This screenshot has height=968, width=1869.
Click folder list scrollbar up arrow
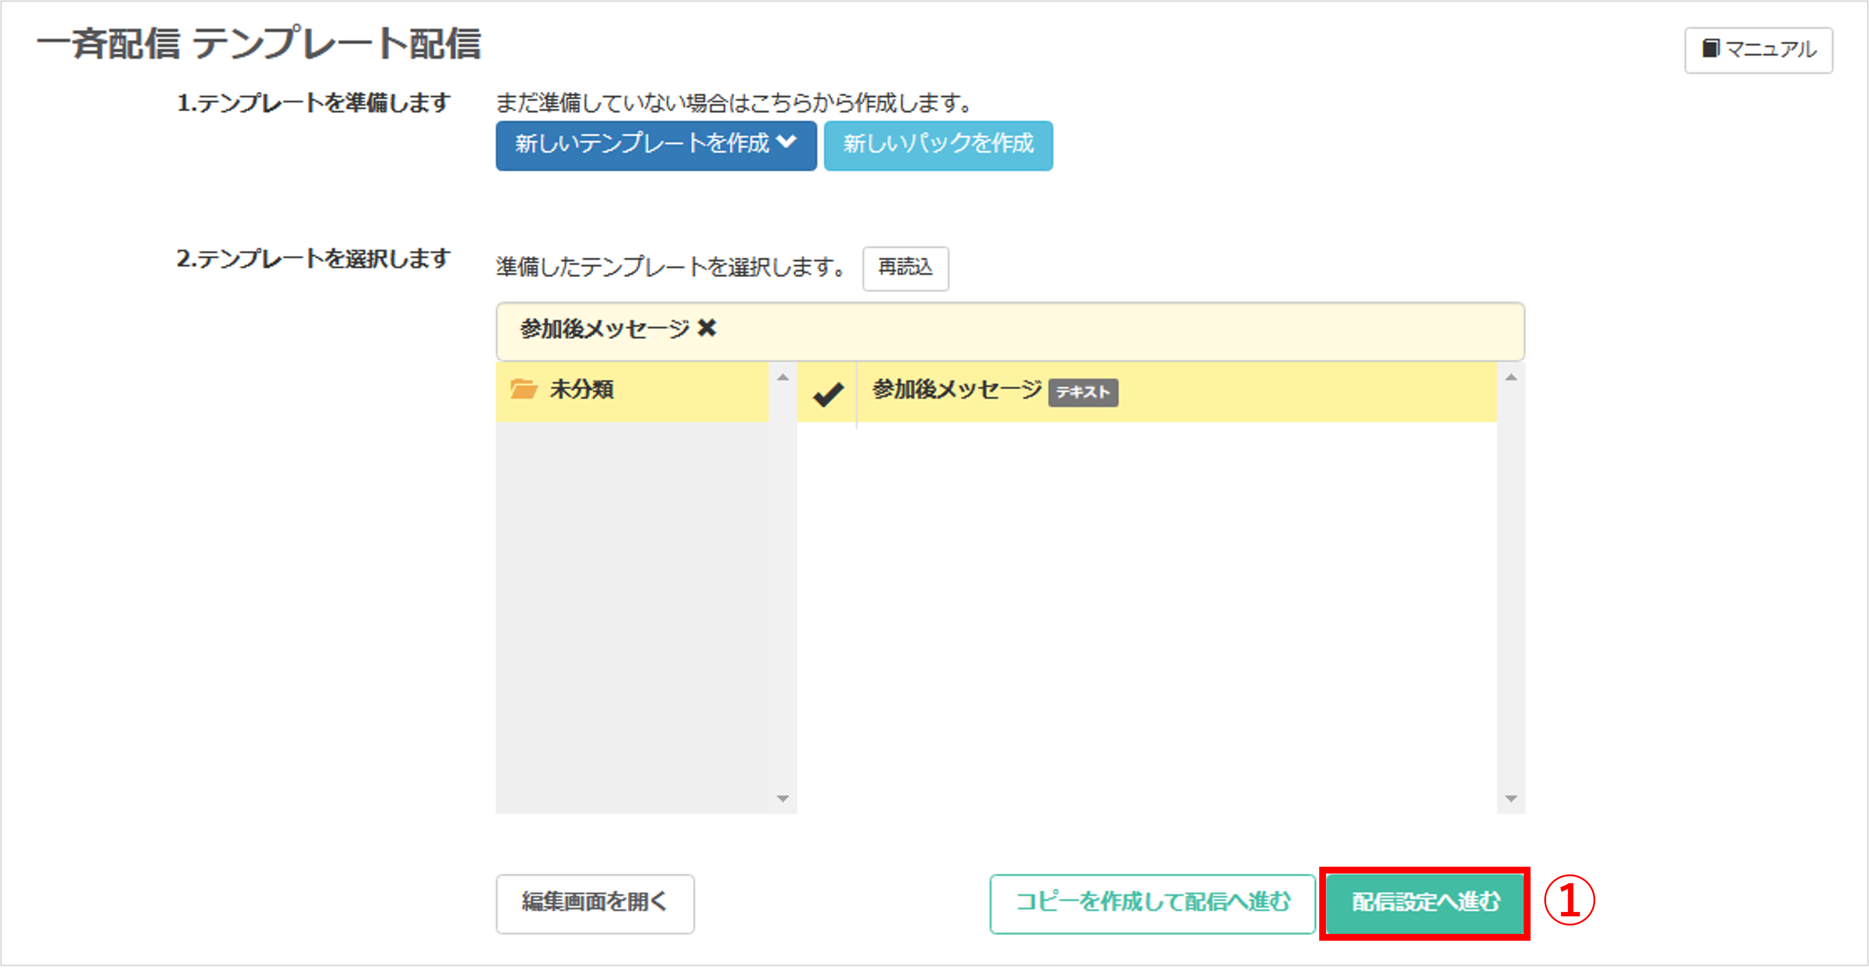point(782,377)
